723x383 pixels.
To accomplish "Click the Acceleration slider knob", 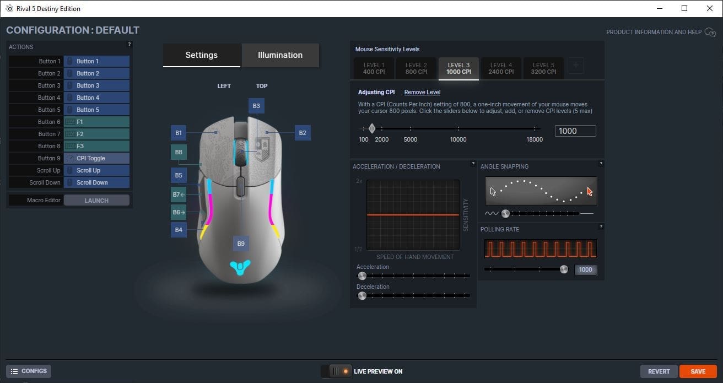I will [x=362, y=276].
